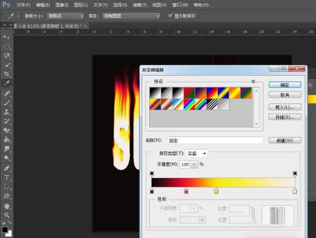316x238 pixels.
Task: Select the Brush tool
Action: point(6,103)
